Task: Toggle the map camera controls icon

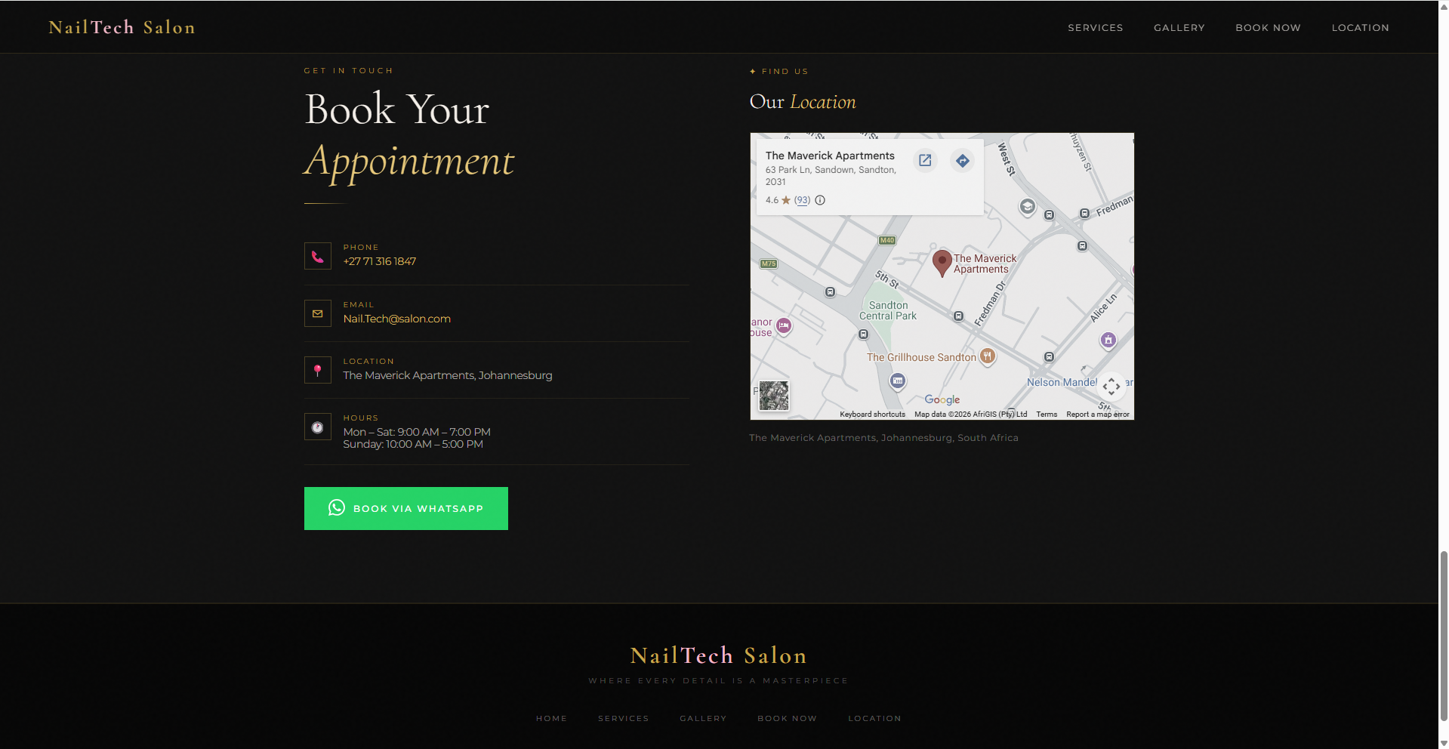Action: pos(1111,387)
